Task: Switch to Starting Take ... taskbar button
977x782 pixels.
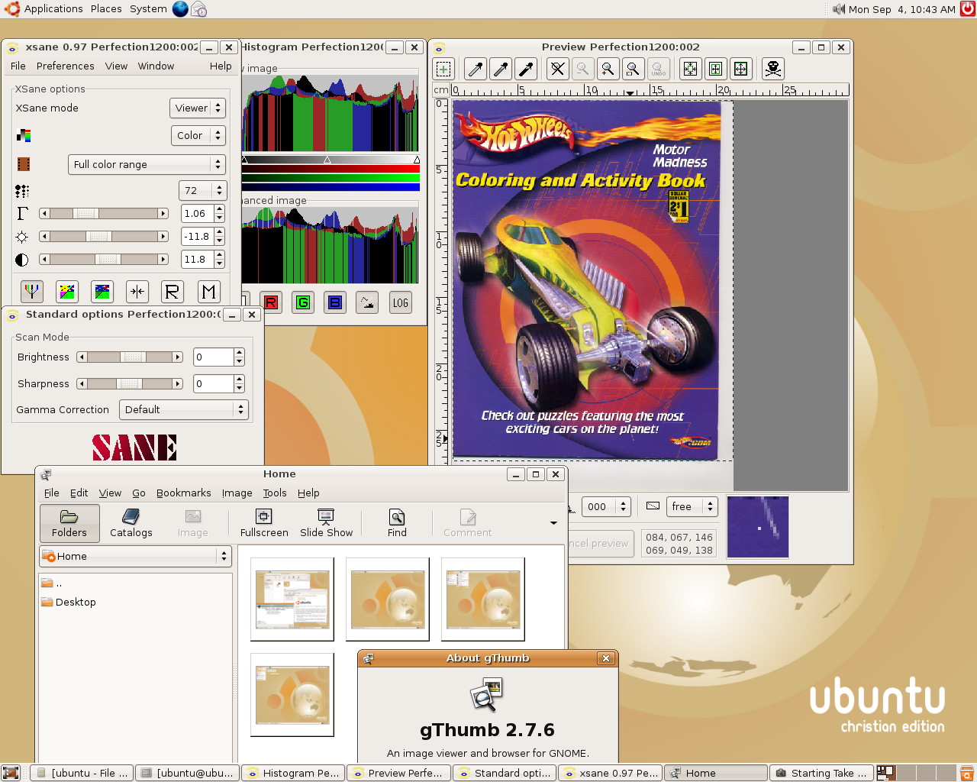Action: [821, 773]
